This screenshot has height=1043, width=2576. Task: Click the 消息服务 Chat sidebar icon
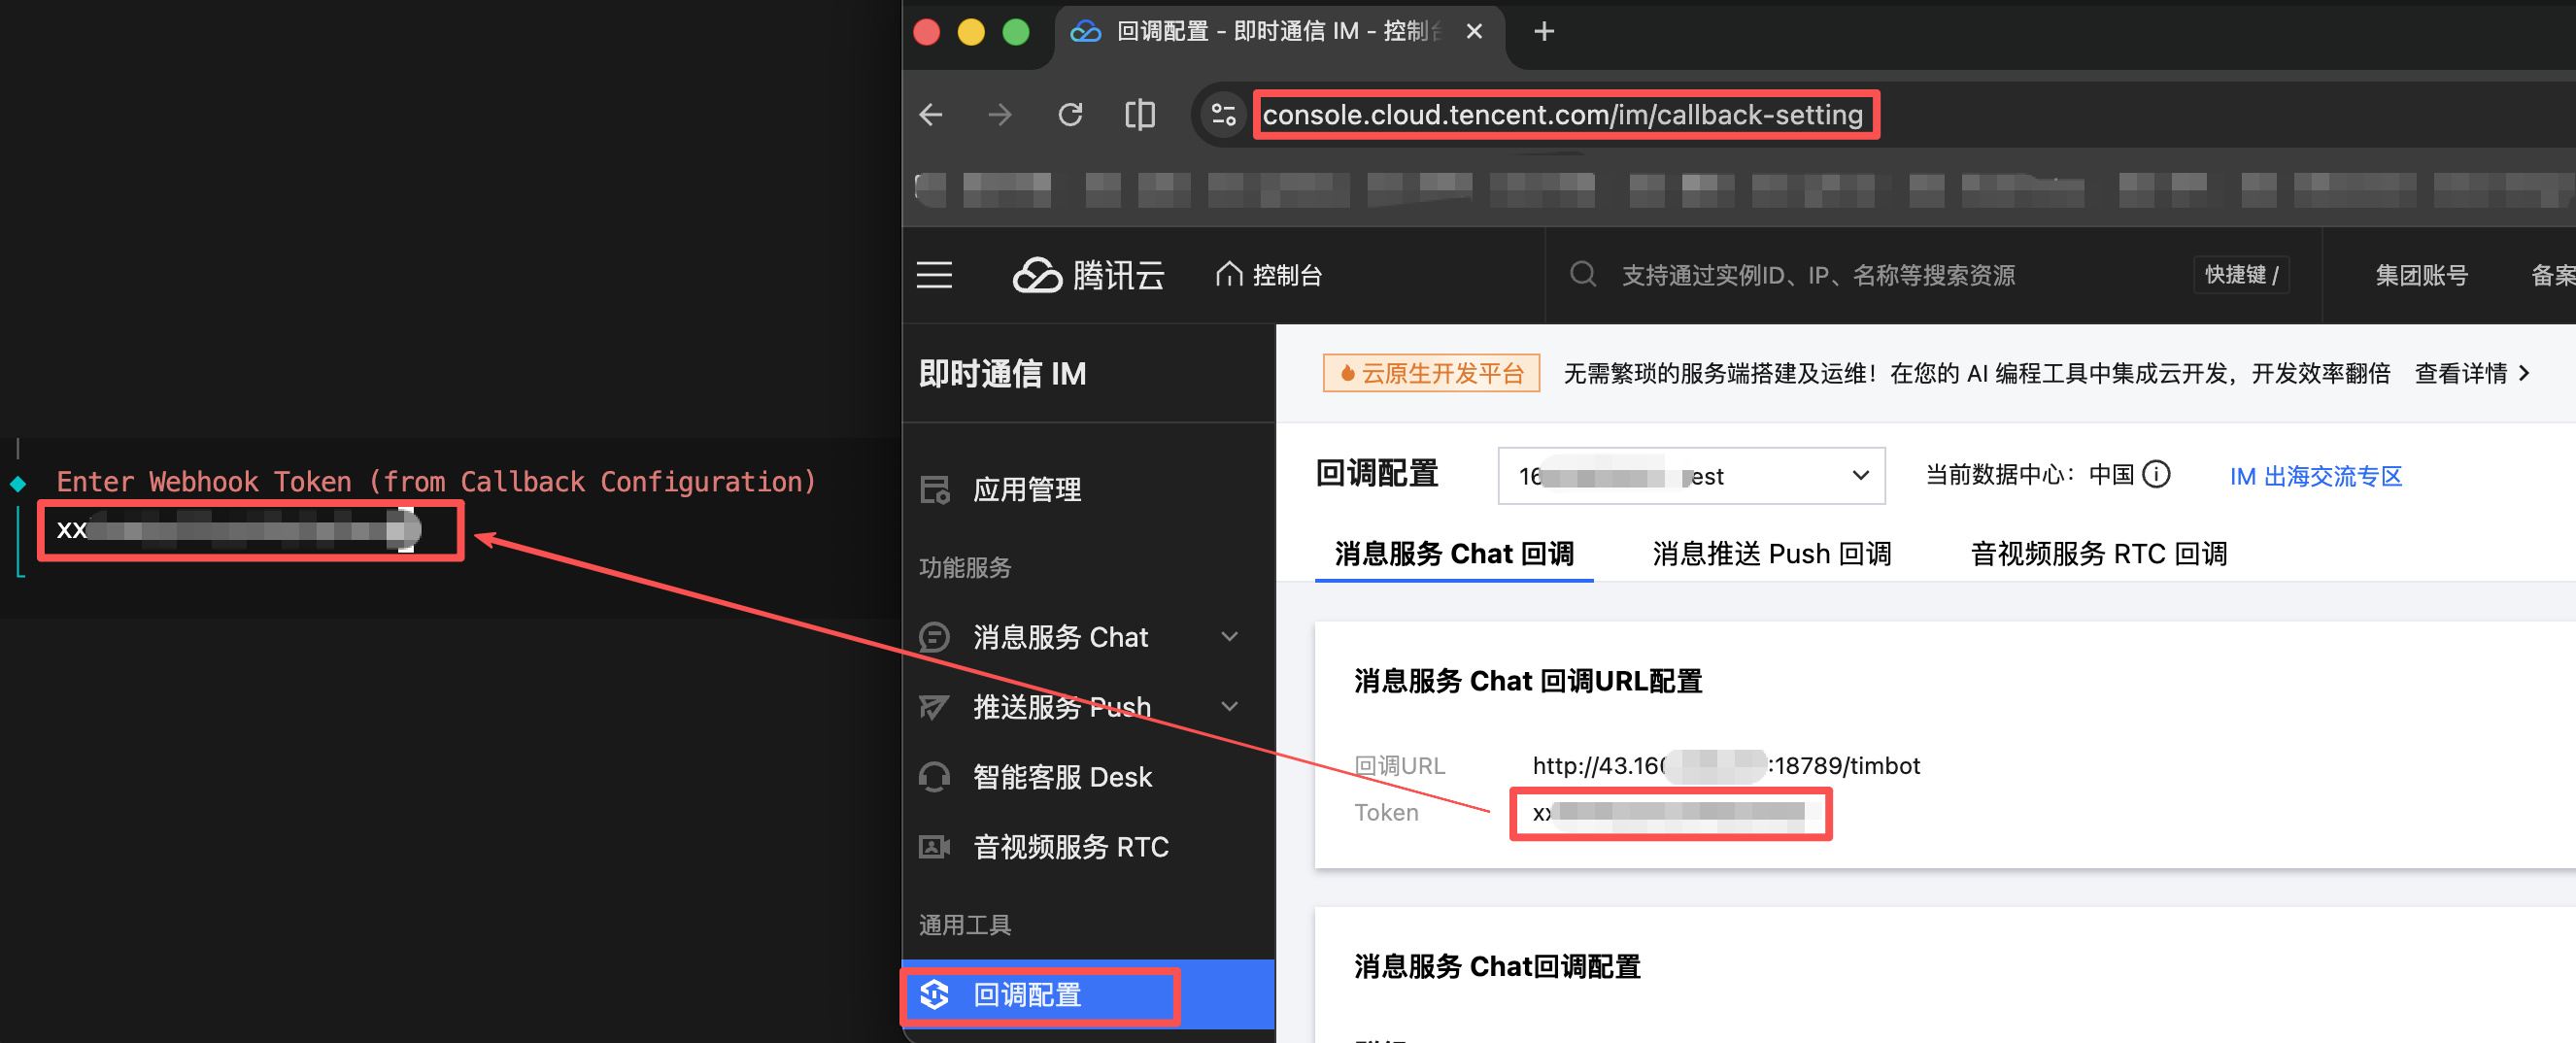pyautogui.click(x=935, y=637)
